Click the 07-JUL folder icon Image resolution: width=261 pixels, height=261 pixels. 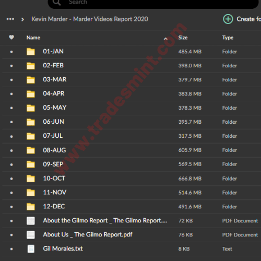31,136
